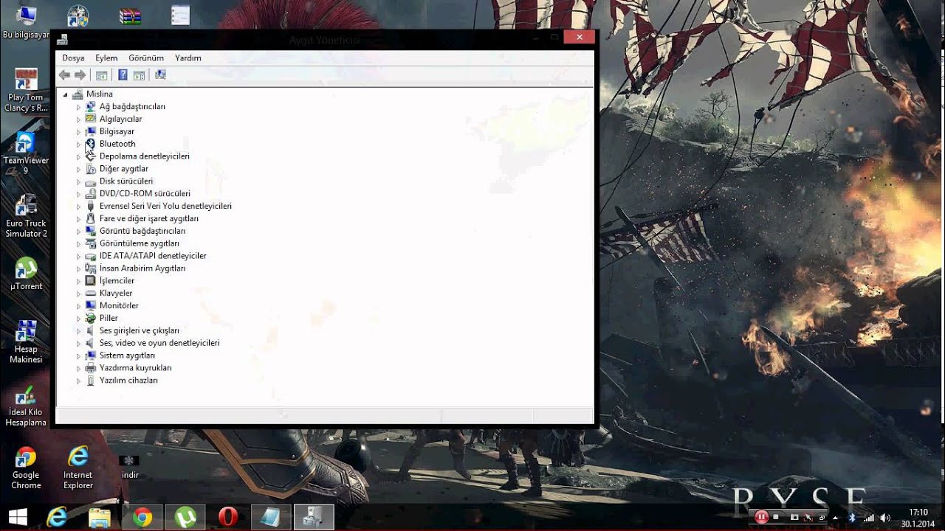Select Play Tom Clancy's desktop shortcut
Image resolution: width=945 pixels, height=531 pixels.
tap(26, 88)
